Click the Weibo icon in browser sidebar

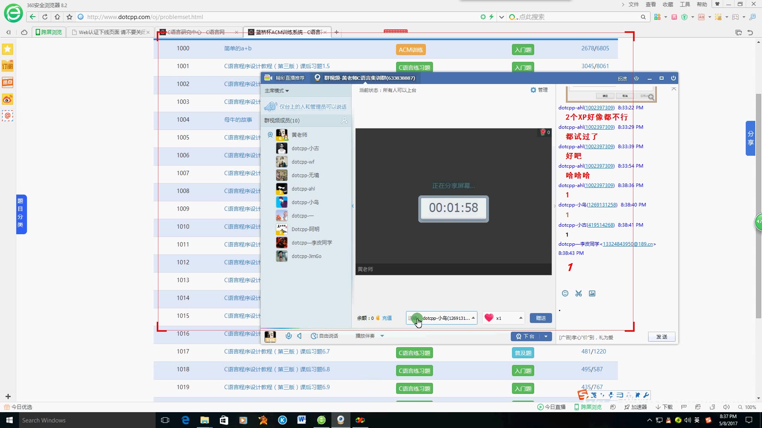pyautogui.click(x=8, y=99)
